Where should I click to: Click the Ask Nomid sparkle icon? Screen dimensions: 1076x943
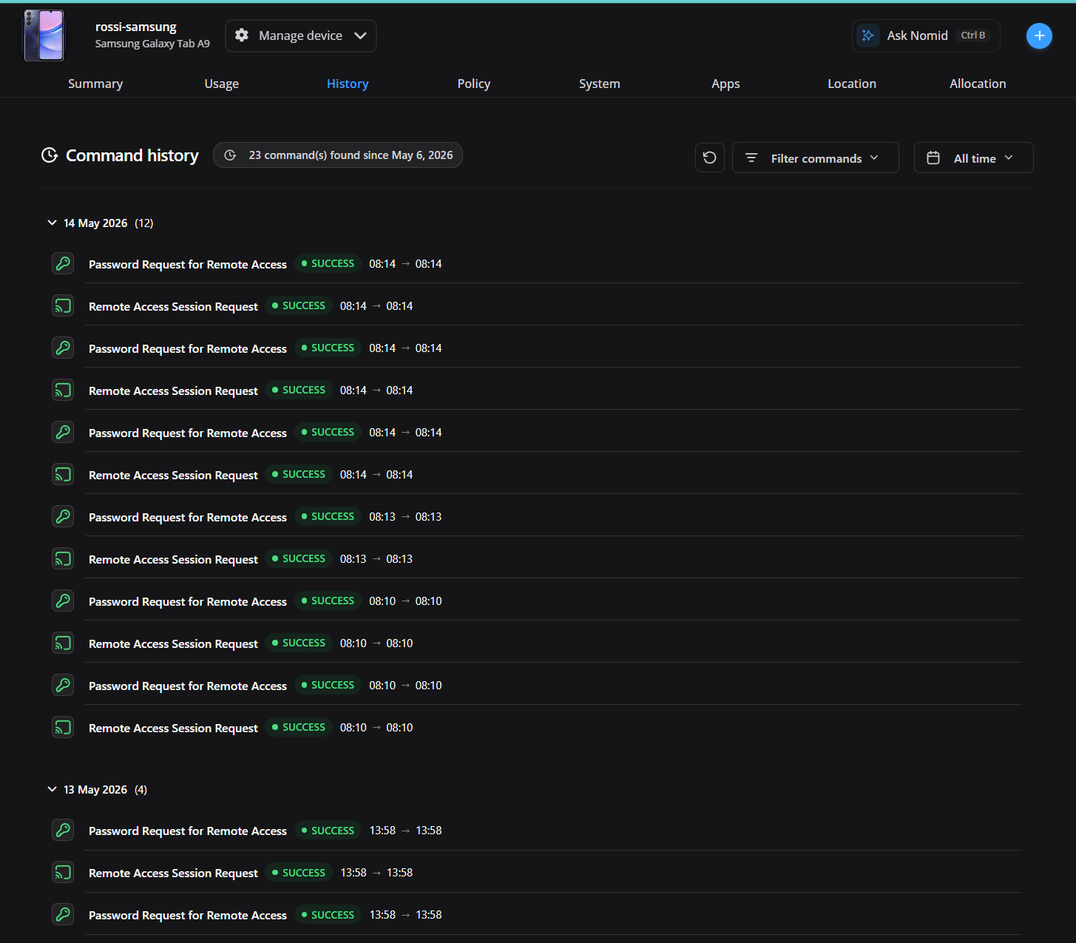tap(868, 36)
